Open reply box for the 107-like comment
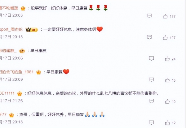The height and width of the screenshot is (128, 186). (149, 37)
